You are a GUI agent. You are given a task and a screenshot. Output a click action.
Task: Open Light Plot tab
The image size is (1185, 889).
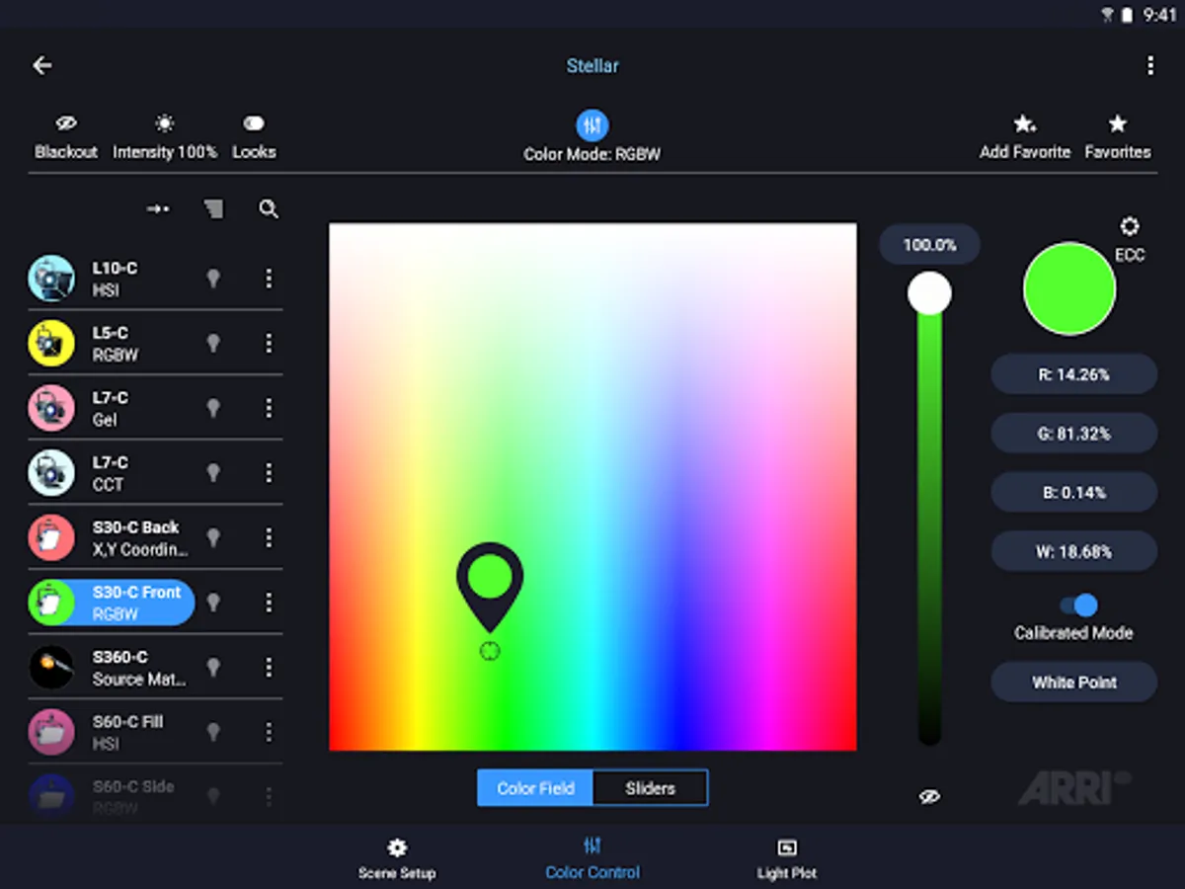(x=787, y=858)
